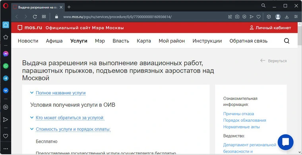Open the Нормативные акты link
The height and width of the screenshot is (155, 302).
click(x=242, y=127)
